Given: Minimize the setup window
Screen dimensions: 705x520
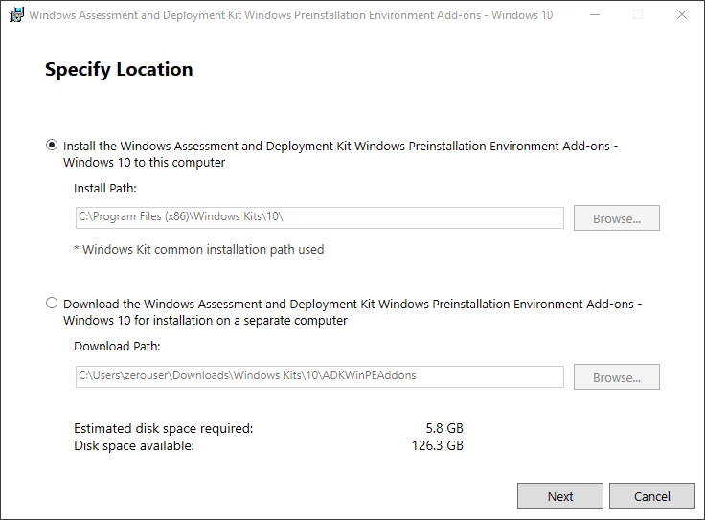Looking at the screenshot, I should [595, 15].
